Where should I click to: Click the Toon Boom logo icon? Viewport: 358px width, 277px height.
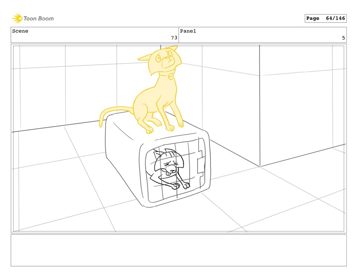[17, 19]
